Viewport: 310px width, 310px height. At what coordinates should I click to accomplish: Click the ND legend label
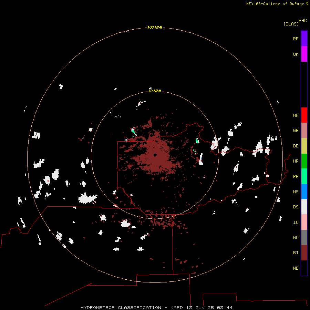tap(296, 268)
